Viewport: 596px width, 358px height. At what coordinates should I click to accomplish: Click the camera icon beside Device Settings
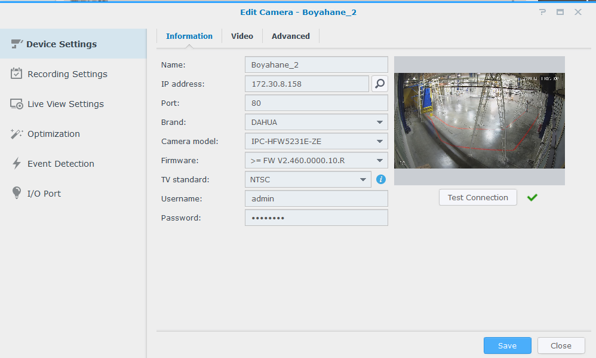pyautogui.click(x=17, y=44)
